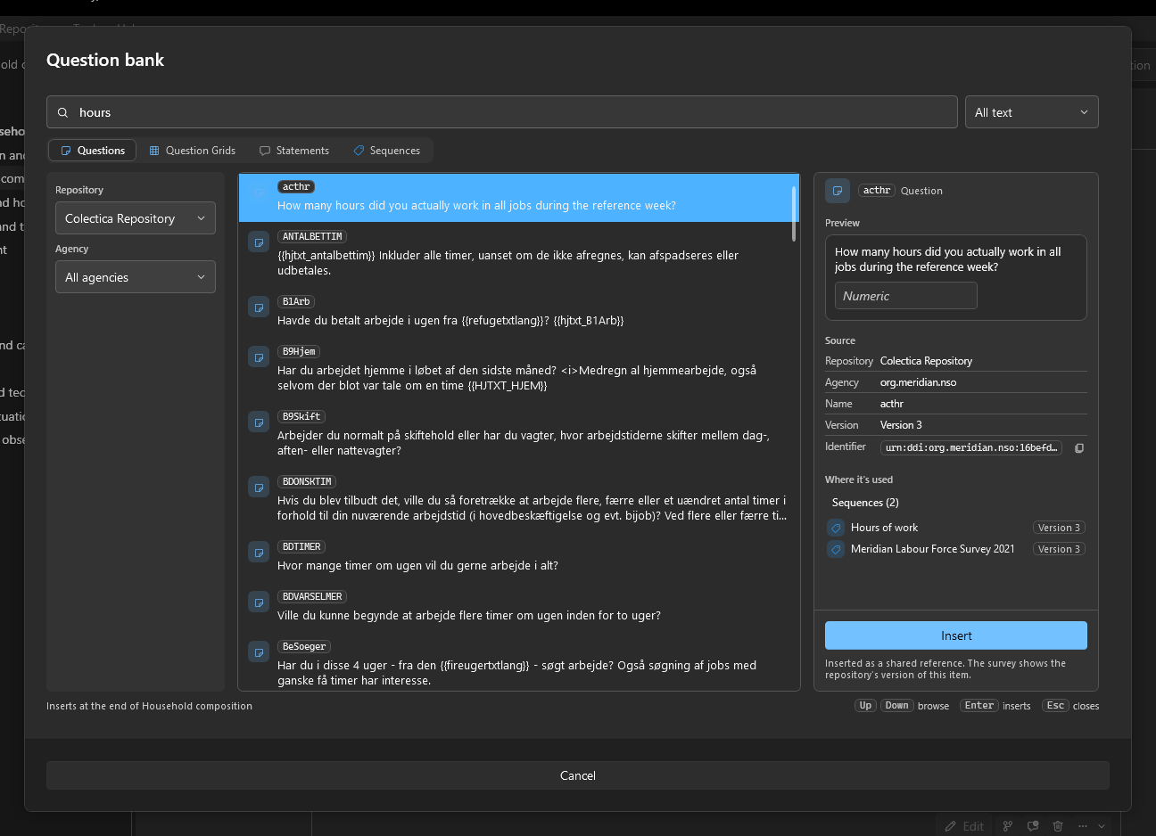The height and width of the screenshot is (836, 1156).
Task: Select the BDTIMER result 'Hvor mange timer'
Action: pos(518,557)
